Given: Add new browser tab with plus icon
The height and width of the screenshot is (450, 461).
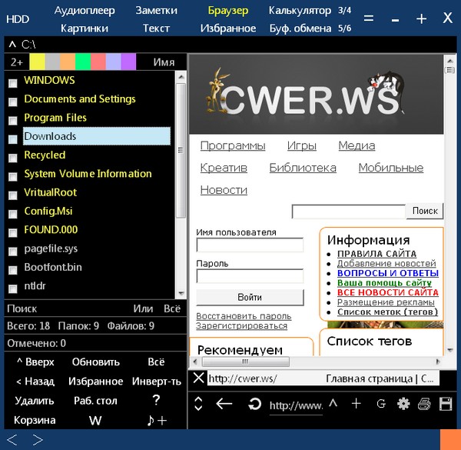Looking at the screenshot, I should [x=356, y=404].
